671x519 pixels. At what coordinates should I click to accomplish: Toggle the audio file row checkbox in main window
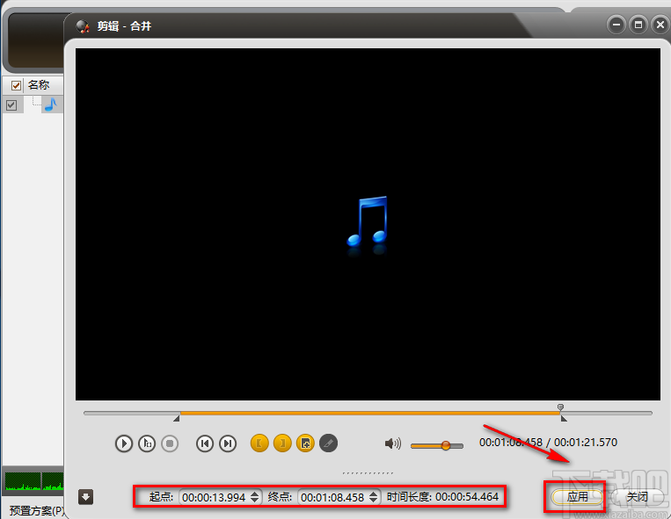click(x=11, y=105)
